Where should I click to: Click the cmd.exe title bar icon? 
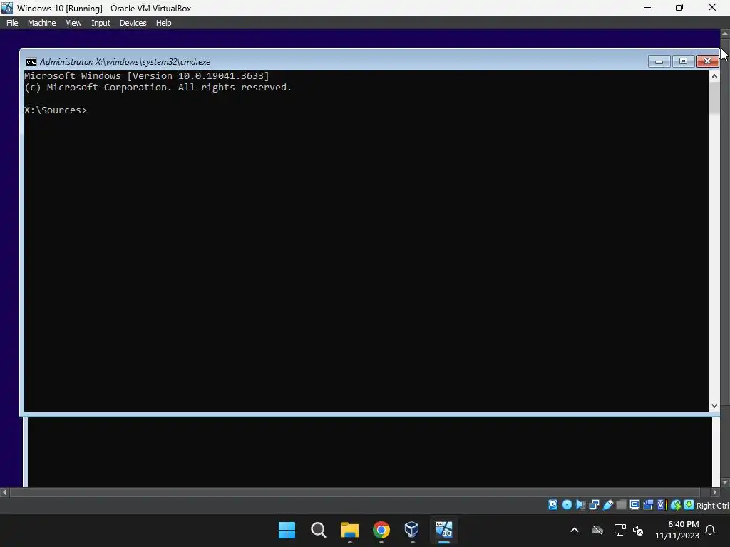coord(31,62)
